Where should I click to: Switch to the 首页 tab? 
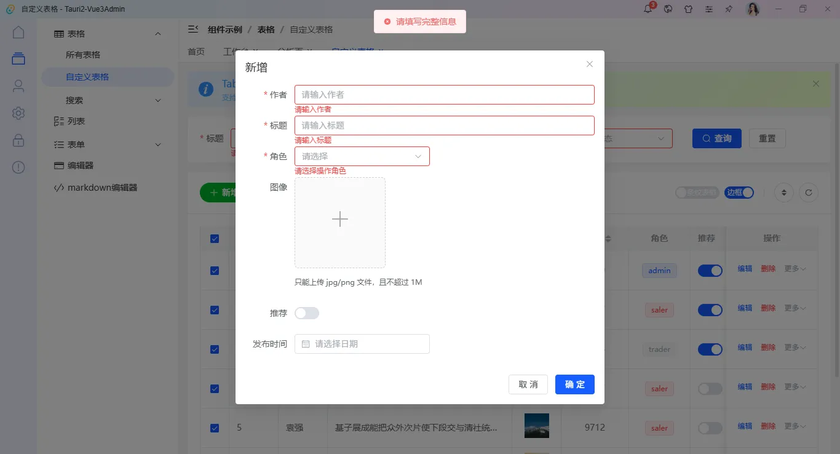(196, 52)
